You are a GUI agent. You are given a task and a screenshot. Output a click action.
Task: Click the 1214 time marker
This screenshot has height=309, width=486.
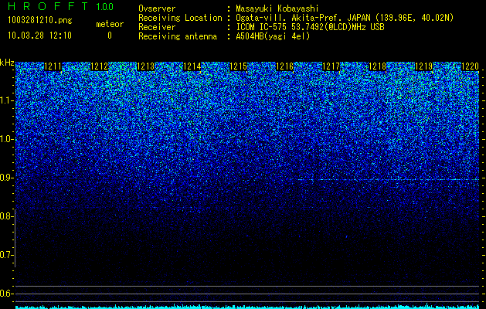192,66
